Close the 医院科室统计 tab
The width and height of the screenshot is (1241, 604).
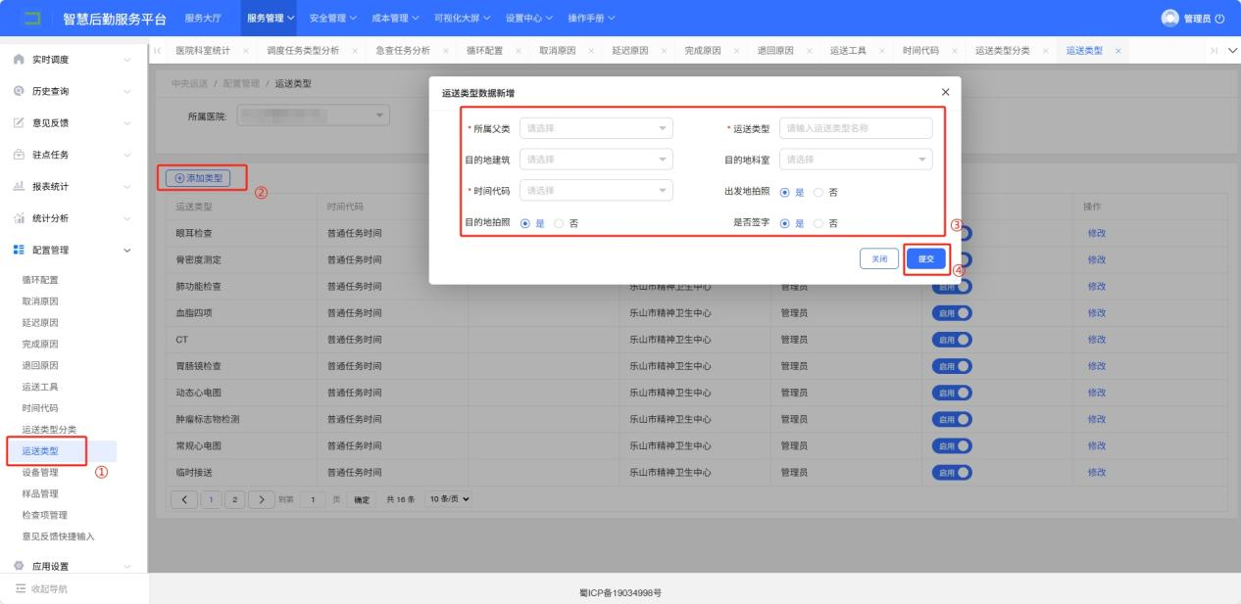click(245, 50)
